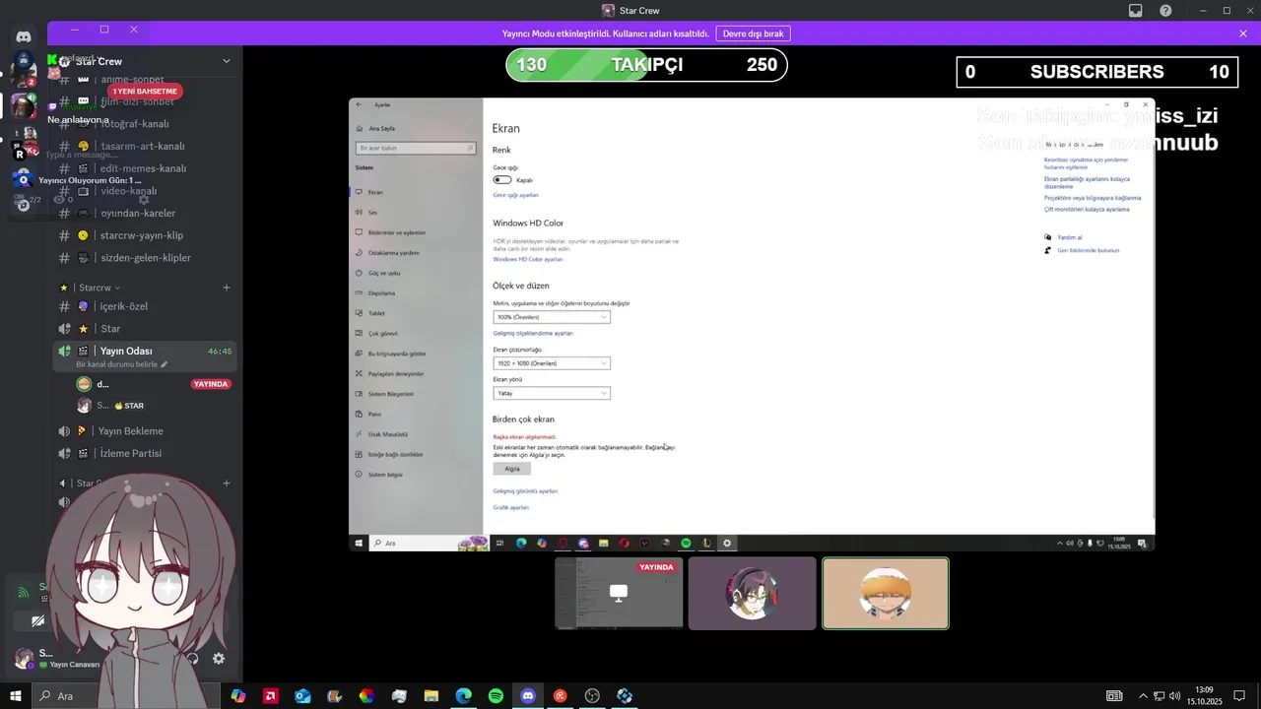The height and width of the screenshot is (709, 1261).
Task: Open volume control in system tray
Action: (x=1174, y=696)
